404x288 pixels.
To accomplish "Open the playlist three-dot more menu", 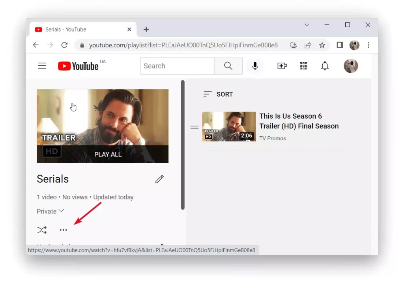I will [x=64, y=230].
